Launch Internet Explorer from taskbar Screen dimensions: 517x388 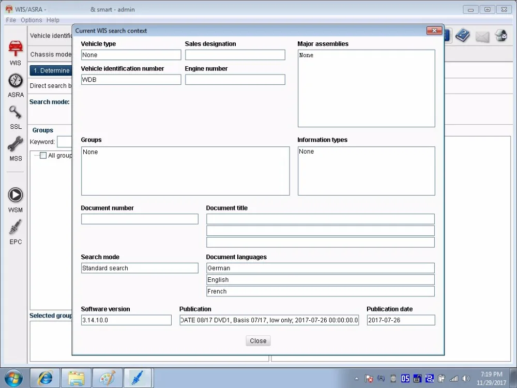(45, 378)
